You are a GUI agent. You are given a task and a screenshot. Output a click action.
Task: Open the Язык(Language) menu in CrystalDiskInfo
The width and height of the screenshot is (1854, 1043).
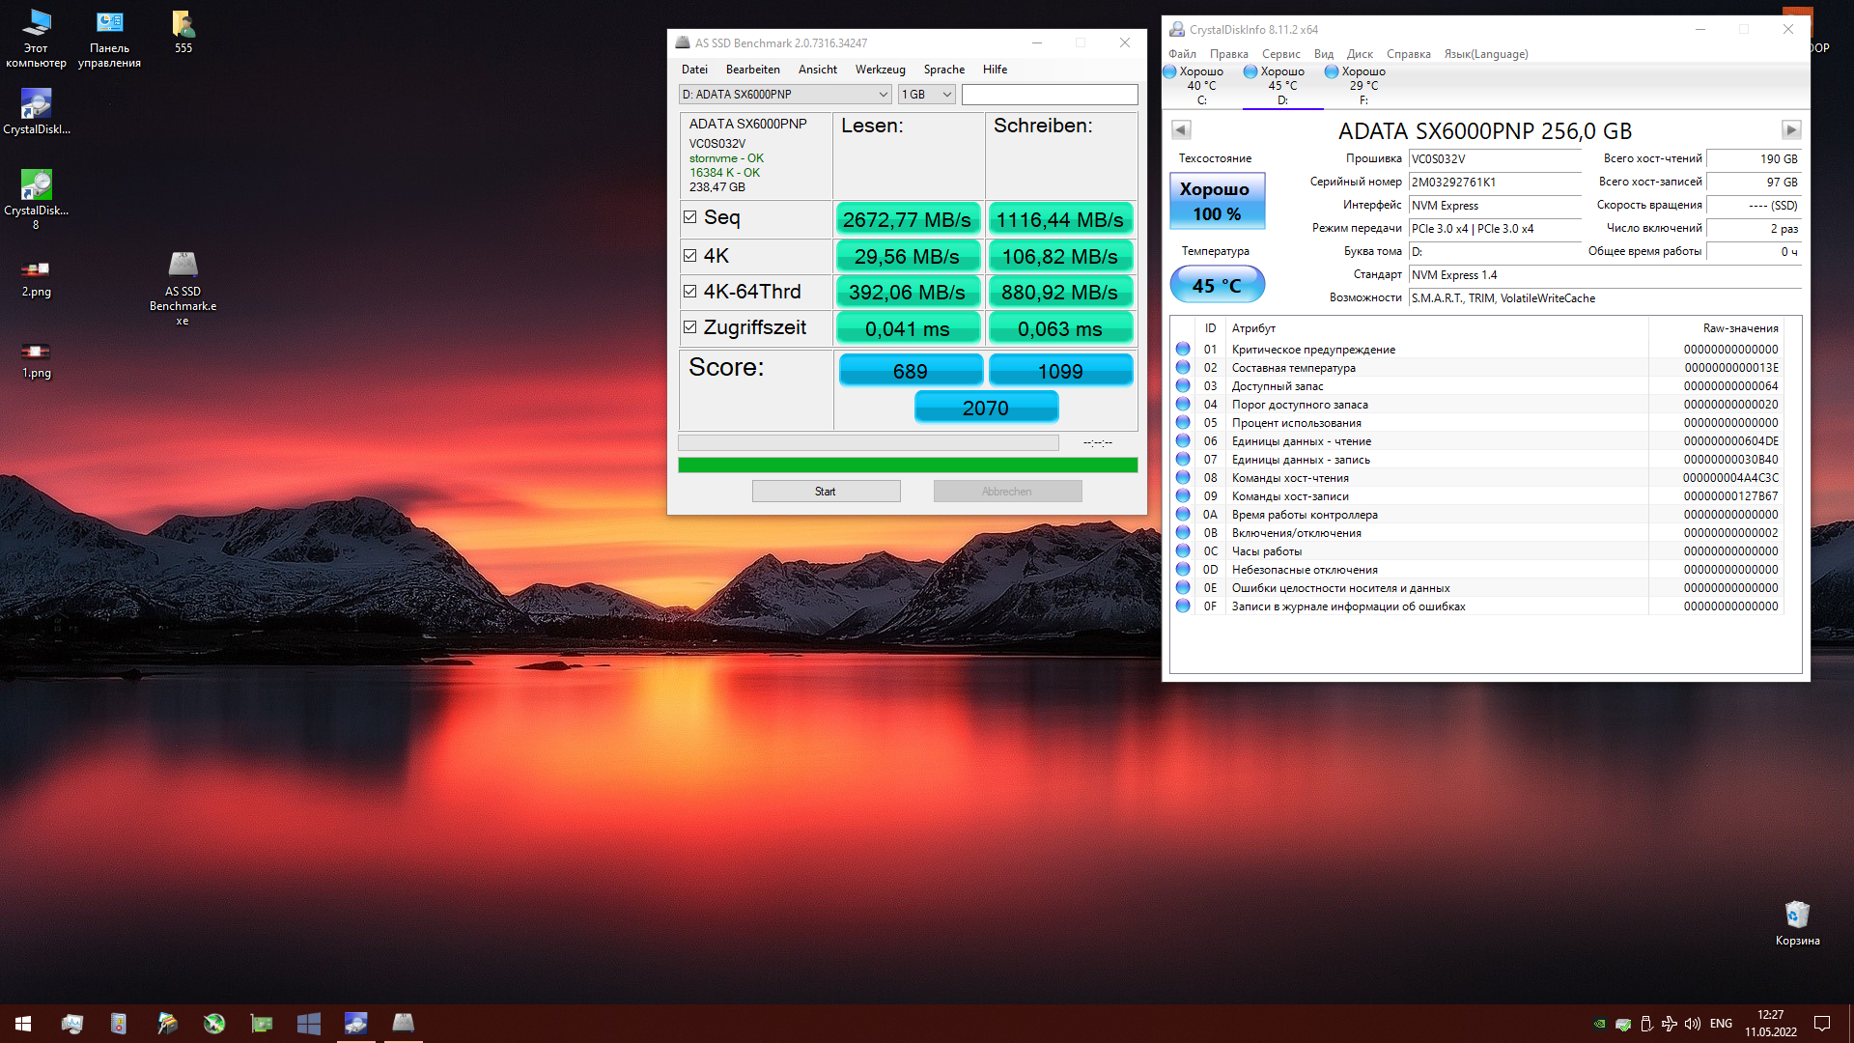[x=1485, y=54]
